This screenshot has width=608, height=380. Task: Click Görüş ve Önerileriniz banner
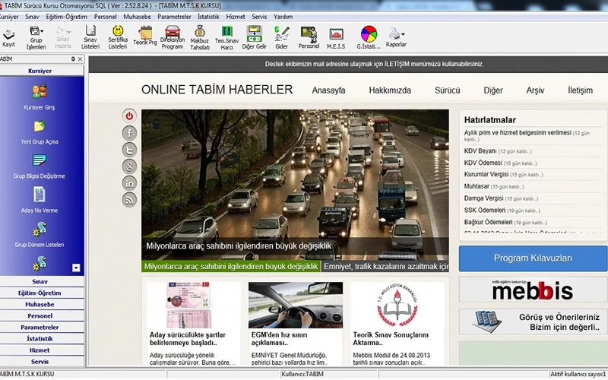tap(533, 321)
